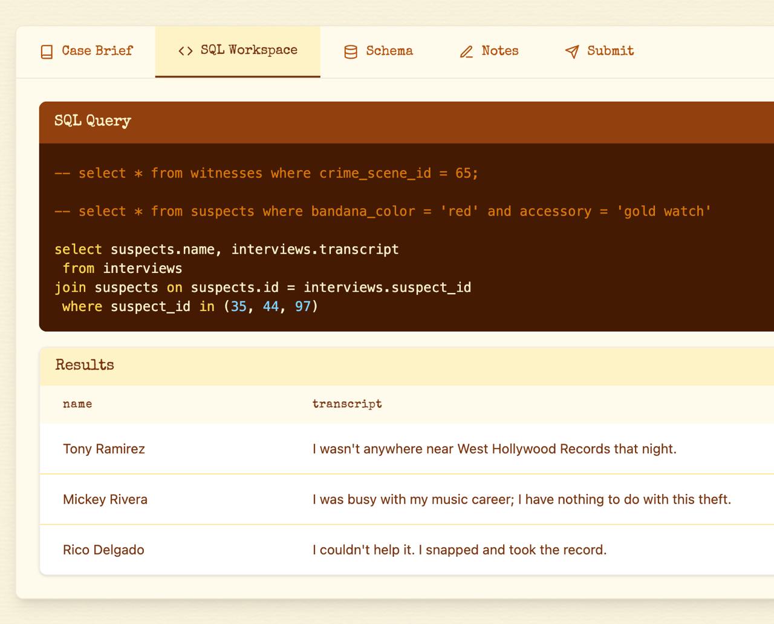The height and width of the screenshot is (624, 774).
Task: Click the 'name' column header in Results
Action: click(77, 404)
